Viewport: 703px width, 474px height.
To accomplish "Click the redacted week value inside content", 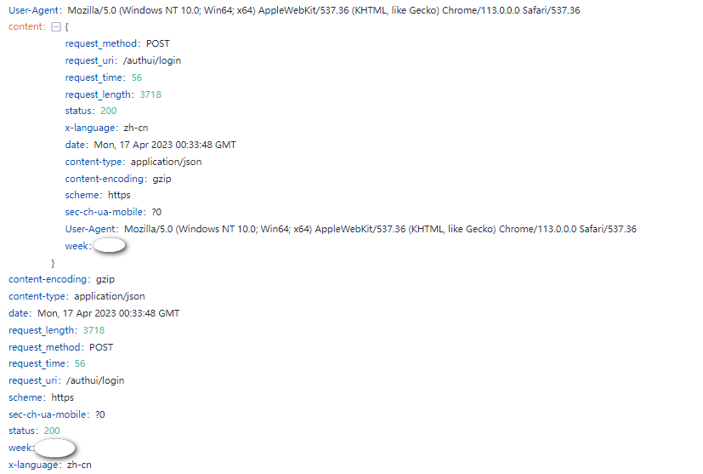I will pyautogui.click(x=109, y=246).
